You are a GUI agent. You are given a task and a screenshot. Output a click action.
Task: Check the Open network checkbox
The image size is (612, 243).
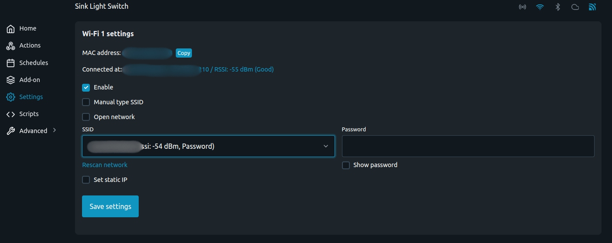(86, 117)
